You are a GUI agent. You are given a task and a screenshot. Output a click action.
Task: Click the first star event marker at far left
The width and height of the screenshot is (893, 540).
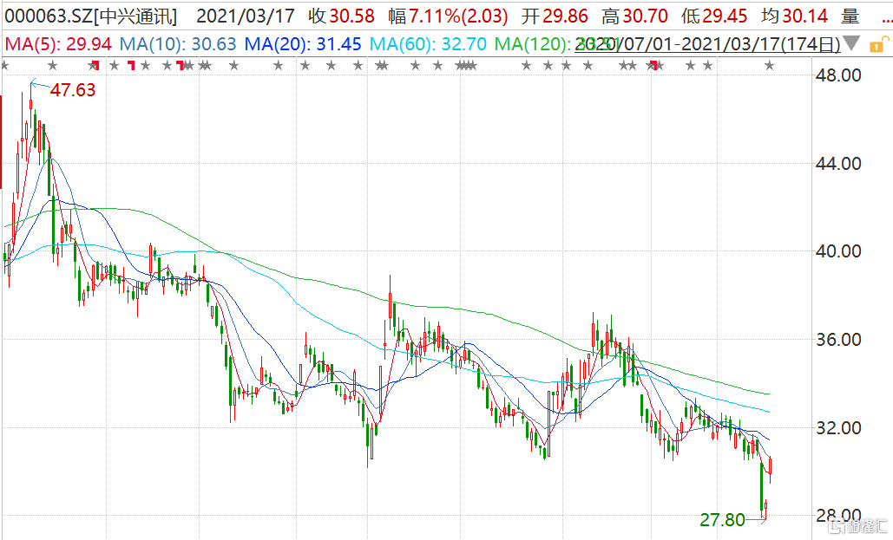click(5, 65)
